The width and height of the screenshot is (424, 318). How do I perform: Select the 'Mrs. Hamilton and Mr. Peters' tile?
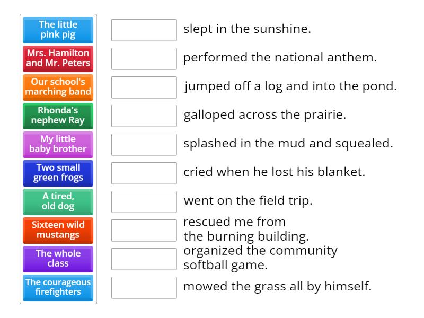pyautogui.click(x=58, y=59)
